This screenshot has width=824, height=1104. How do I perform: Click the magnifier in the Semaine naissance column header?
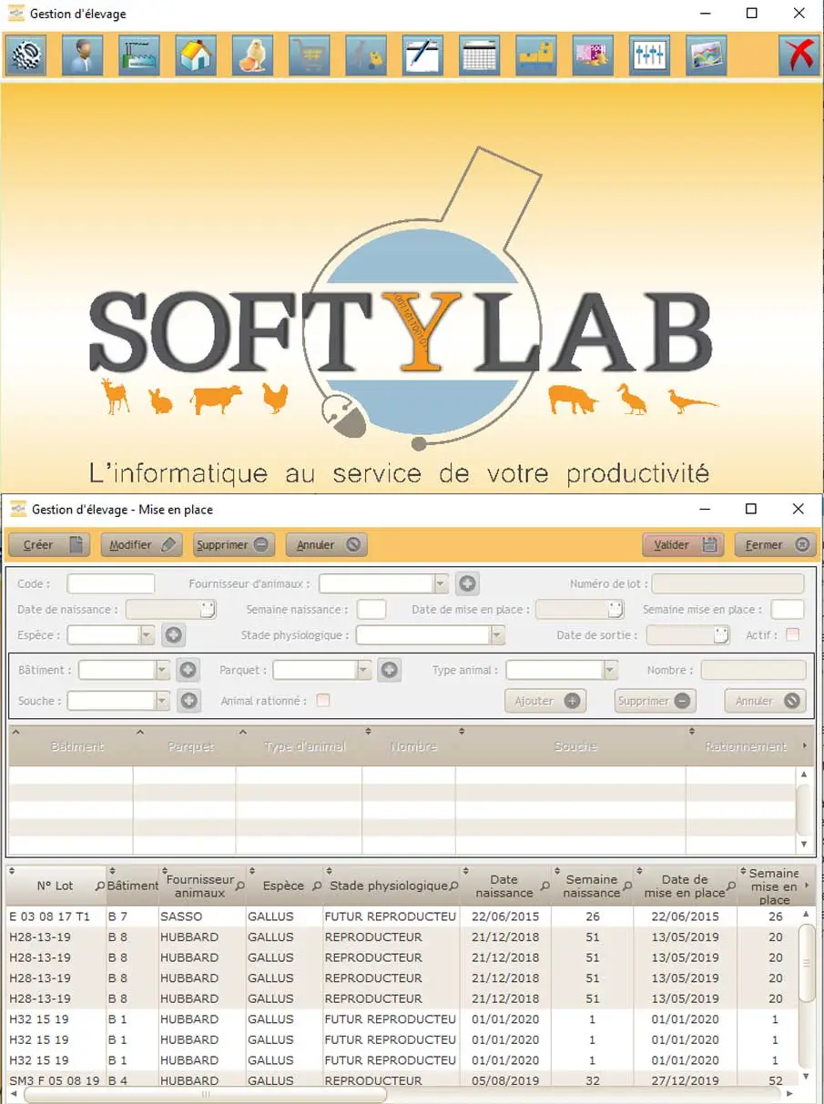pos(627,886)
